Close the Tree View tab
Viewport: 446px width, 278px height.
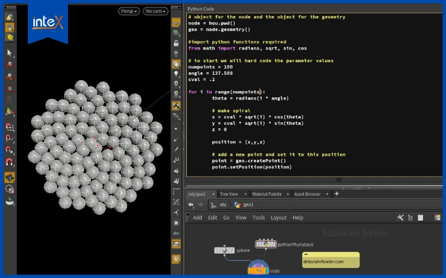[x=245, y=194]
